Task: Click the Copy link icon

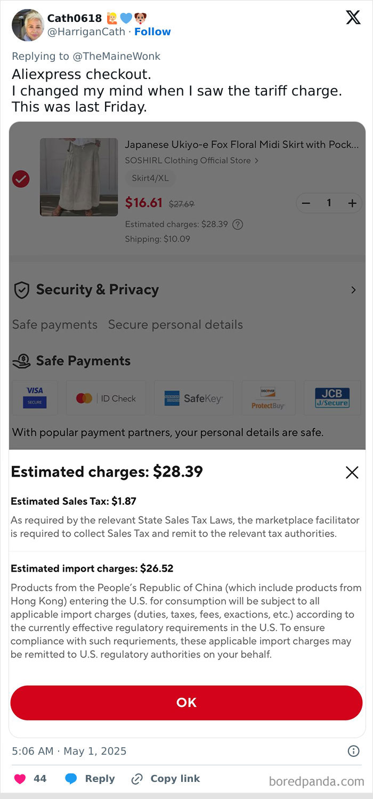Action: pos(136,779)
